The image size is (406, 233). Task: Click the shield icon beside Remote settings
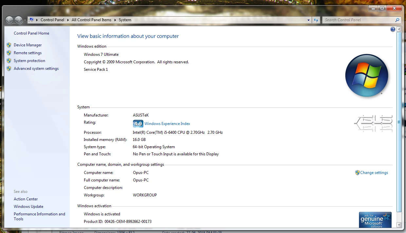click(x=9, y=53)
